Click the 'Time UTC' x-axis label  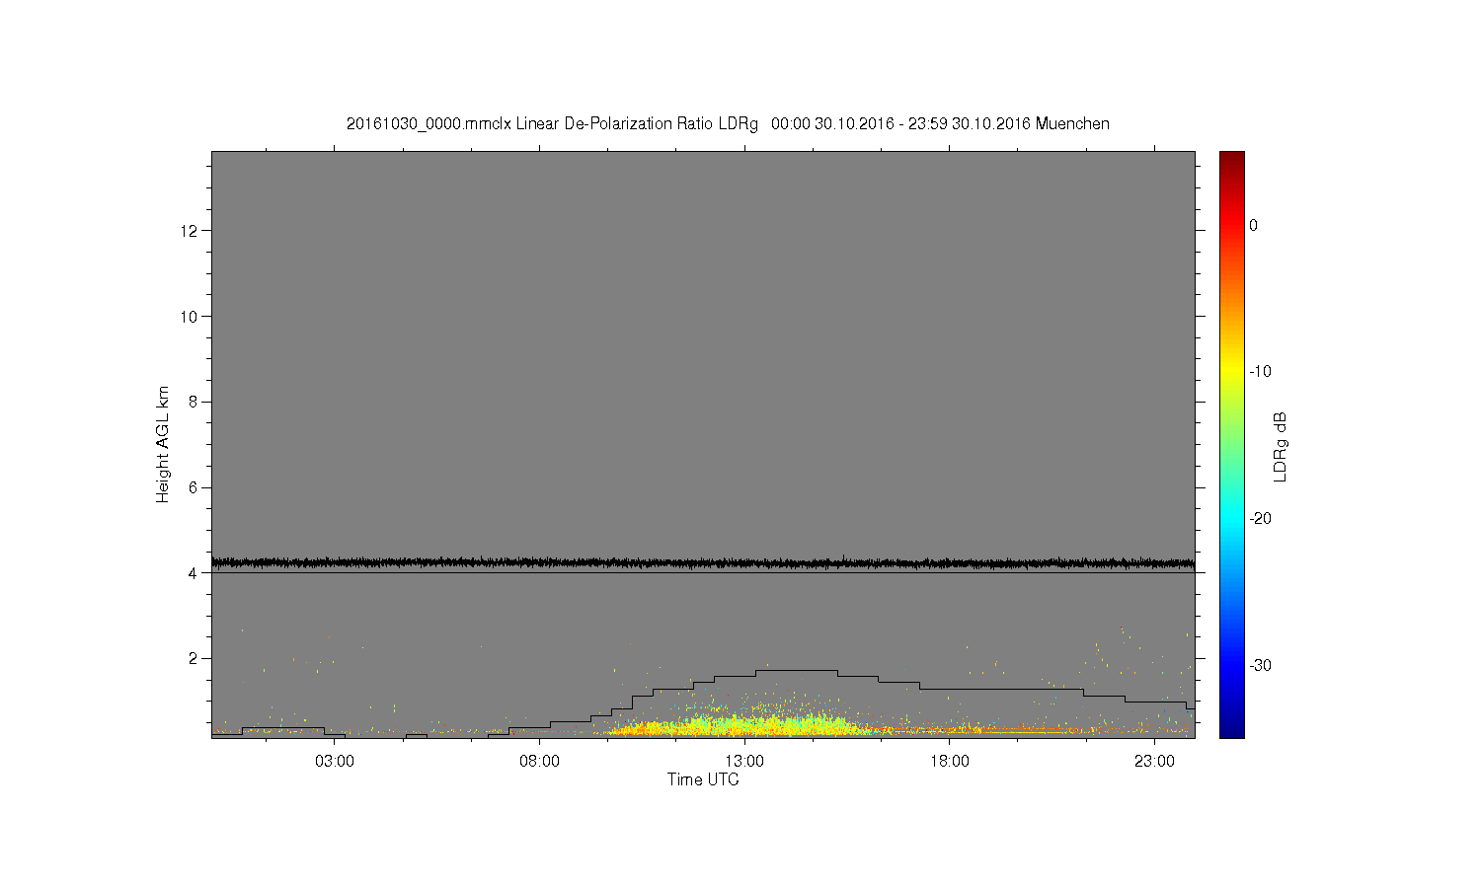(x=703, y=779)
